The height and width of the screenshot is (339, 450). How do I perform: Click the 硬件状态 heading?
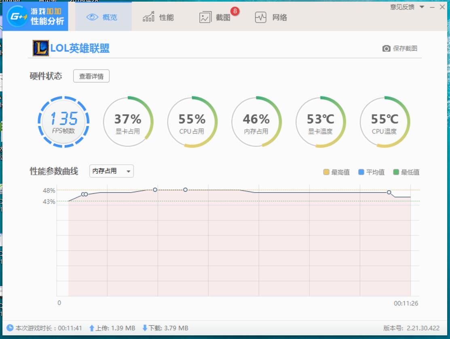pos(46,76)
